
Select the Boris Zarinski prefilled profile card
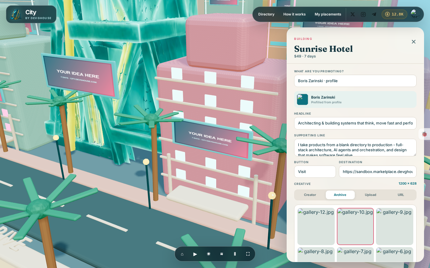tap(355, 99)
